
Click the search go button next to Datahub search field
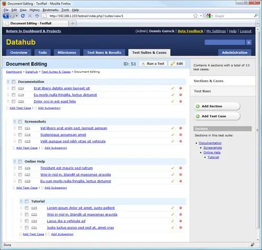pyautogui.click(x=249, y=42)
